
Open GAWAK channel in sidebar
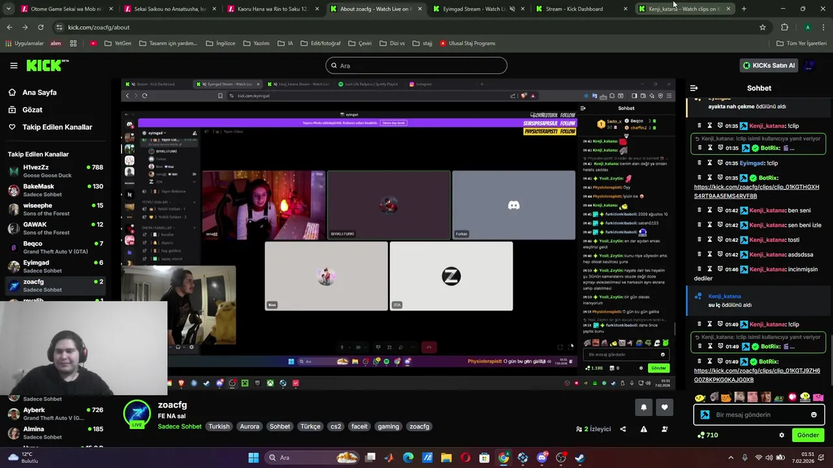55,228
